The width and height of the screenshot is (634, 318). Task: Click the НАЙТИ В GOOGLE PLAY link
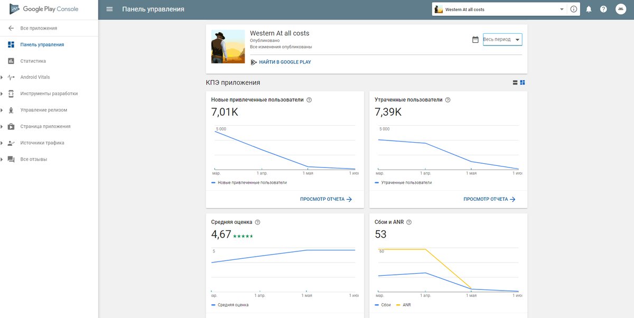pyautogui.click(x=285, y=62)
